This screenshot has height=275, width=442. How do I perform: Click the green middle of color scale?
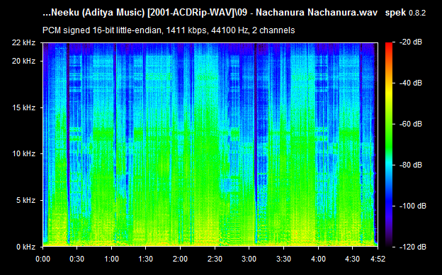pyautogui.click(x=389, y=135)
